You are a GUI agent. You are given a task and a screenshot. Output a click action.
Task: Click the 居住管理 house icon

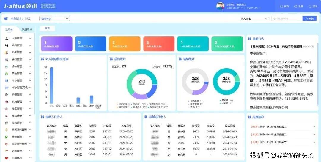(7, 73)
